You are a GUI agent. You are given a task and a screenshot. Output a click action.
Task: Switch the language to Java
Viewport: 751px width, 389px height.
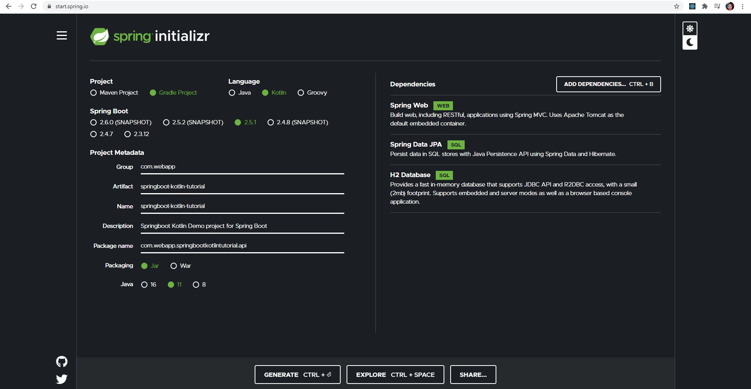tap(232, 93)
